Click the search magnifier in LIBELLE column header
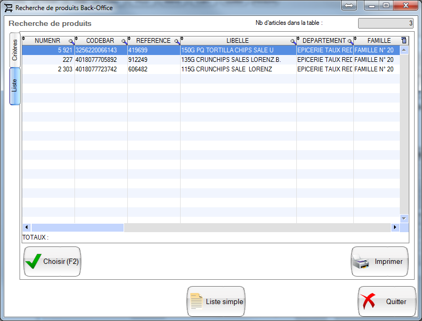 pos(293,41)
